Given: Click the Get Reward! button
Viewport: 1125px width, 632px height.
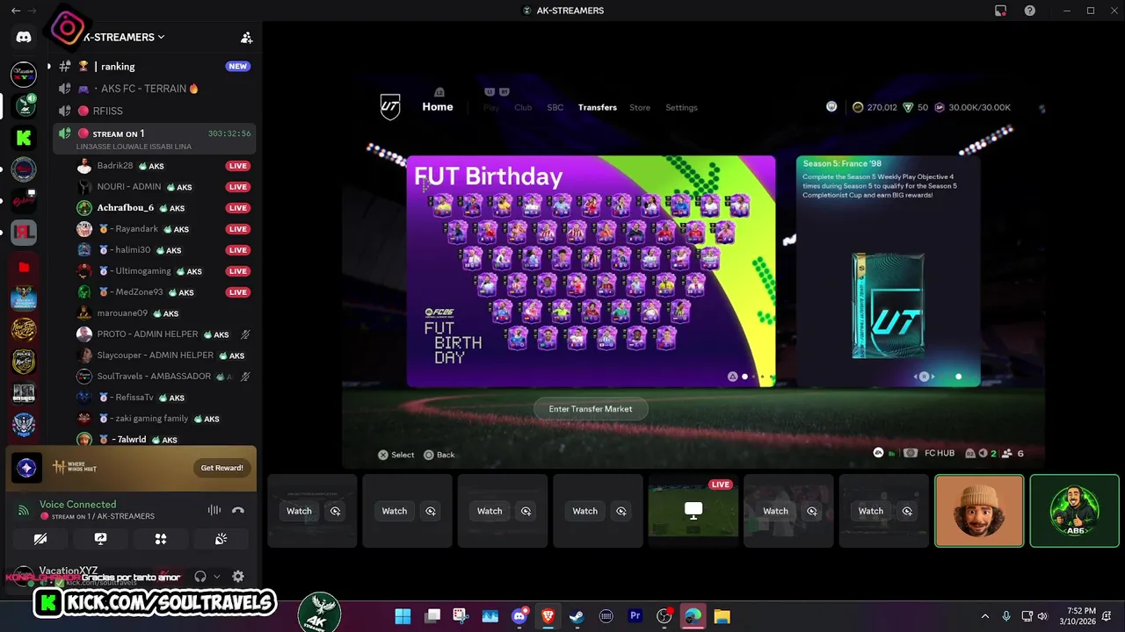Looking at the screenshot, I should click(221, 468).
